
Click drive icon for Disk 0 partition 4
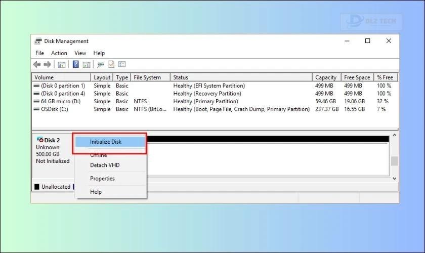(36, 94)
